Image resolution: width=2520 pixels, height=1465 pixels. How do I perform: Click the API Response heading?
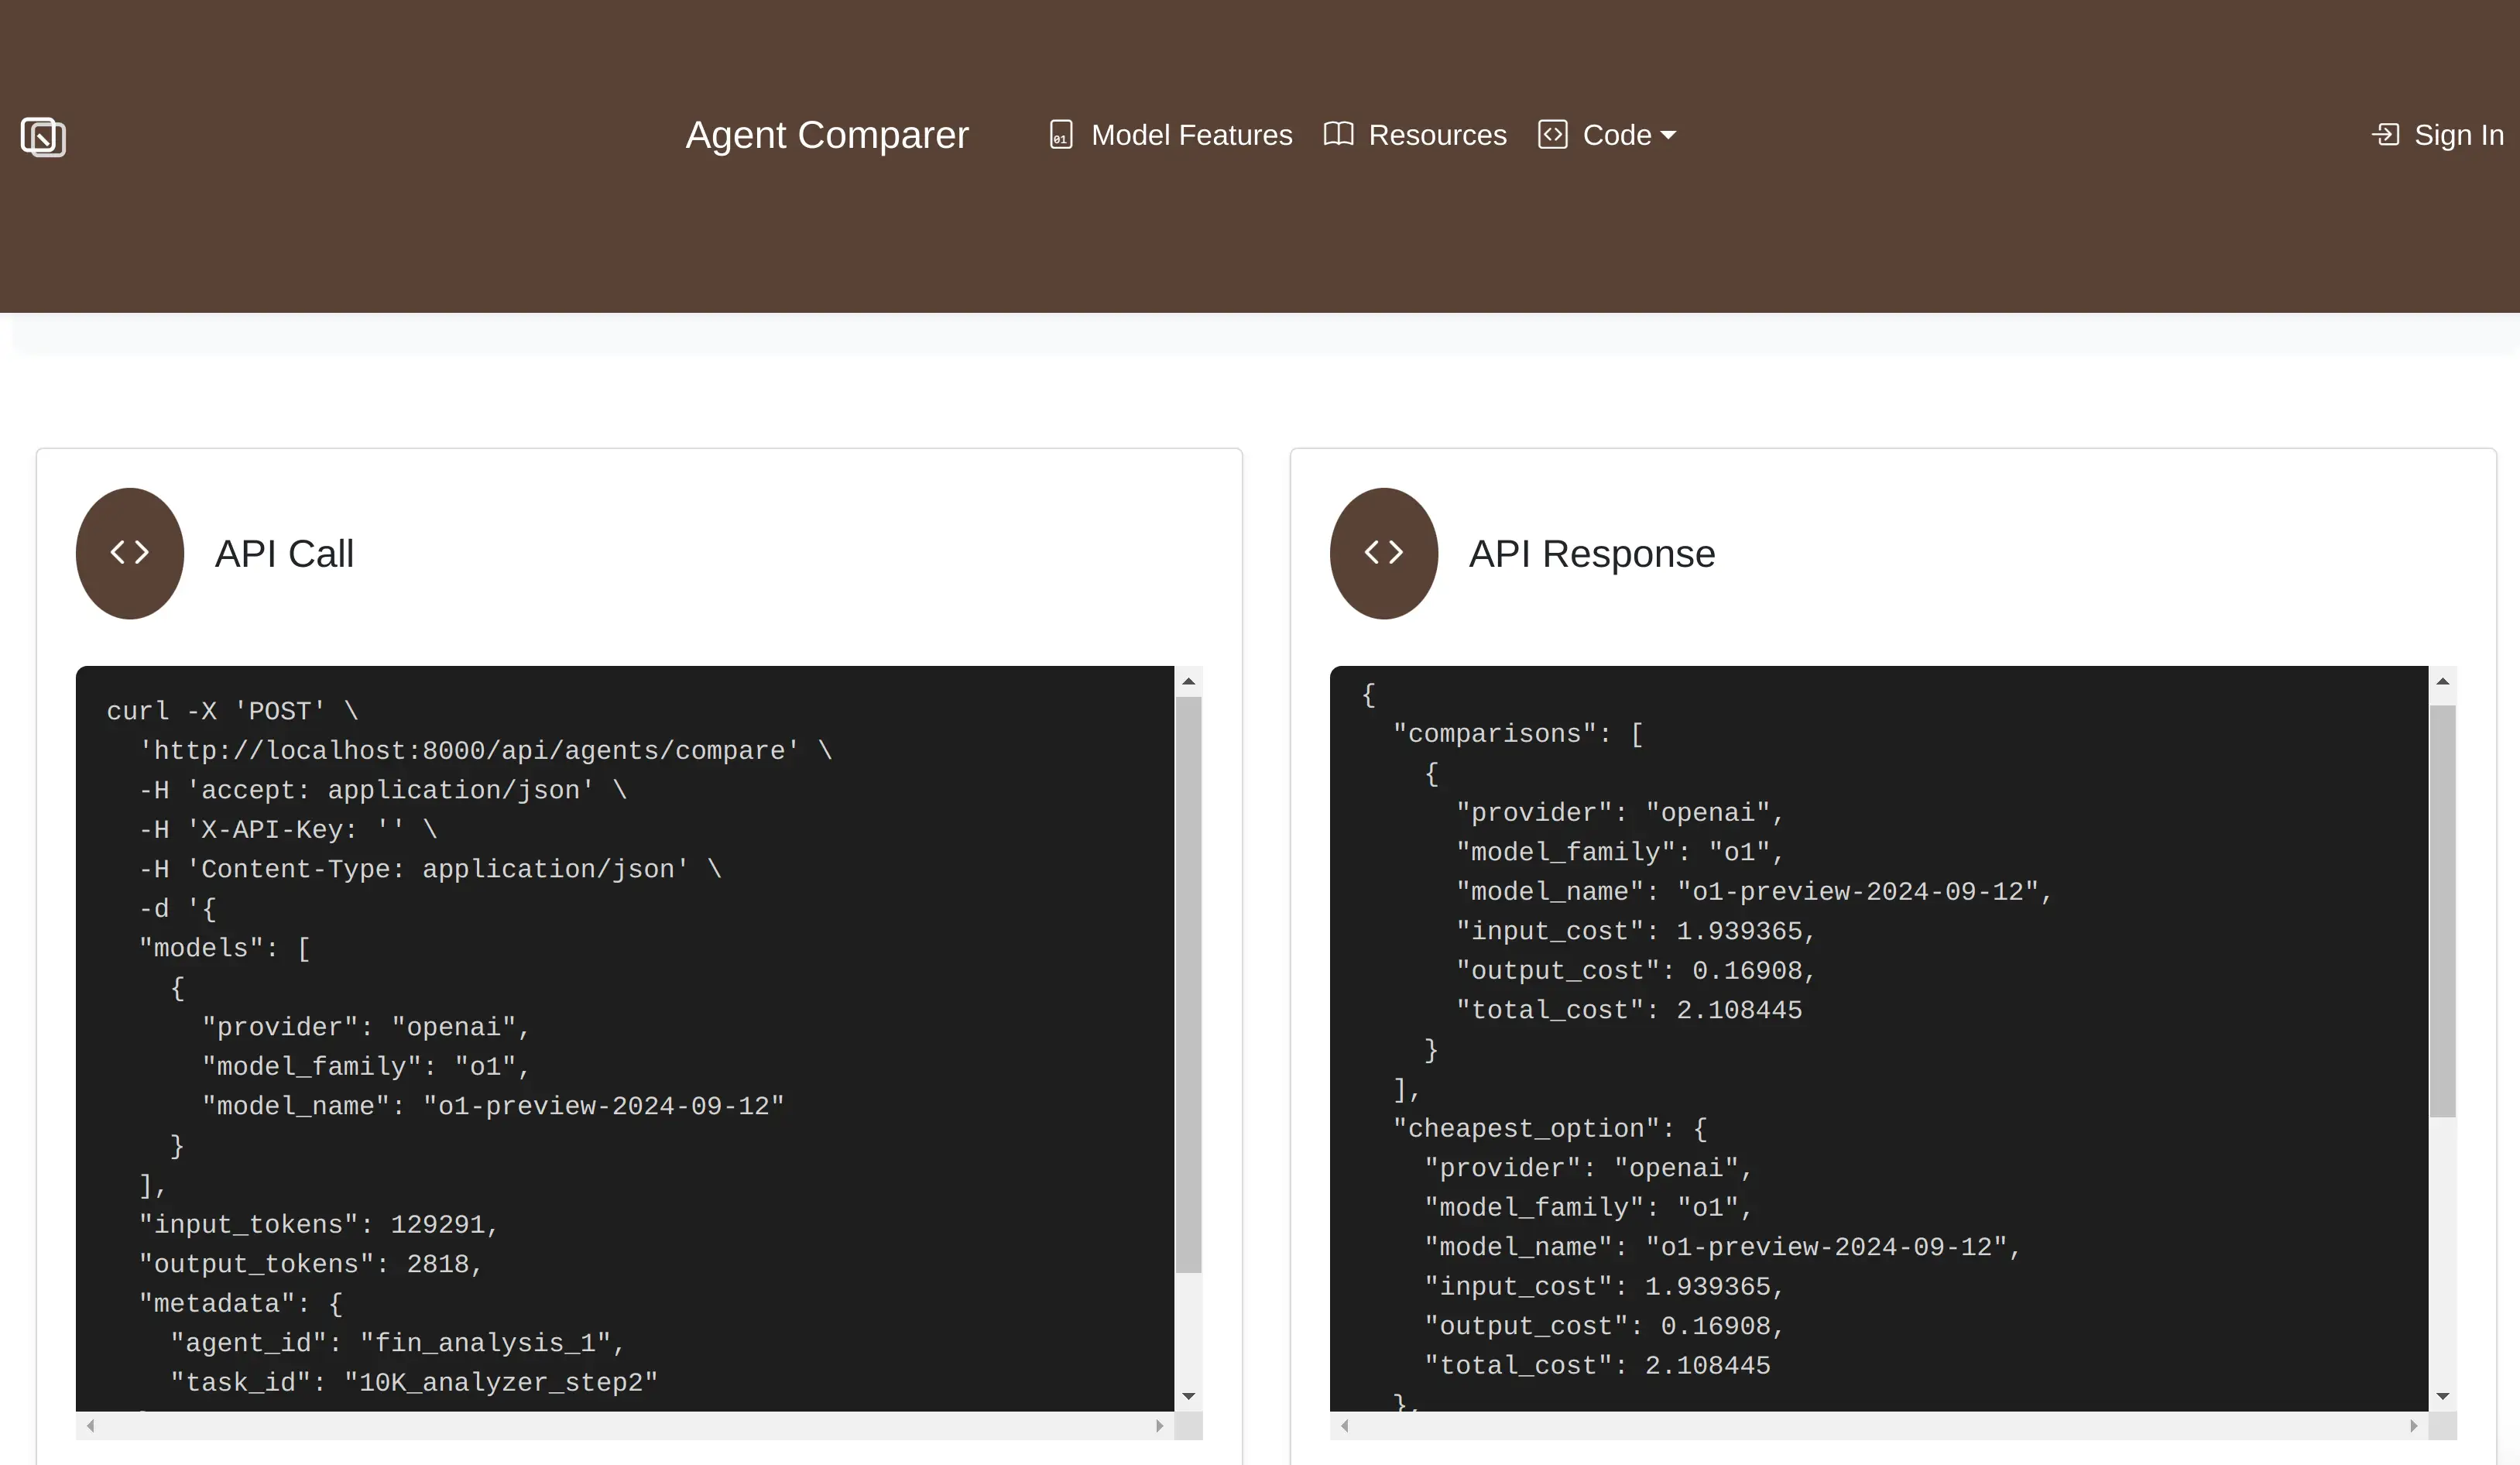coord(1592,553)
